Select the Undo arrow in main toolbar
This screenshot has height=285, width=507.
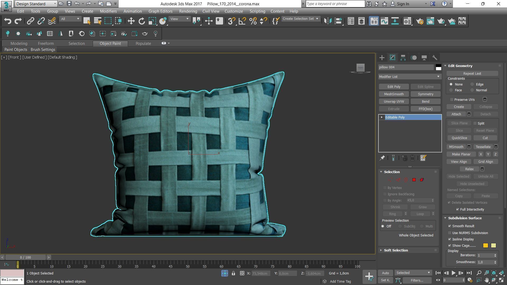point(8,21)
